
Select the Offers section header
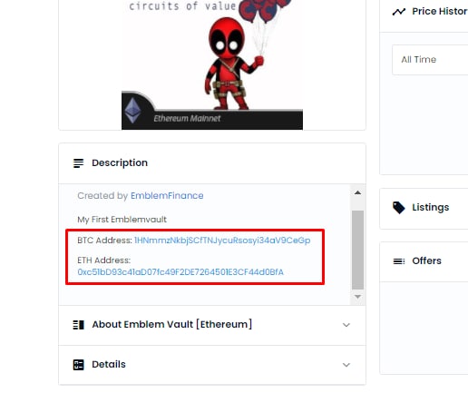click(x=424, y=261)
